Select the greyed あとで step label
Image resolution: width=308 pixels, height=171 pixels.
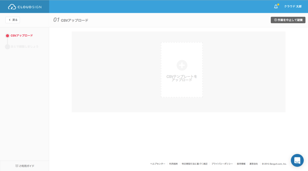coord(24,47)
